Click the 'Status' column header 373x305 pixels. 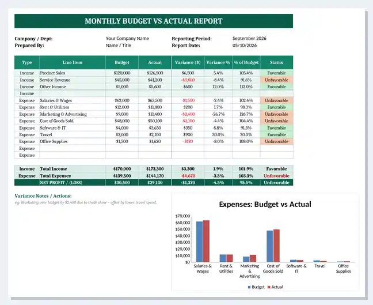coord(276,62)
